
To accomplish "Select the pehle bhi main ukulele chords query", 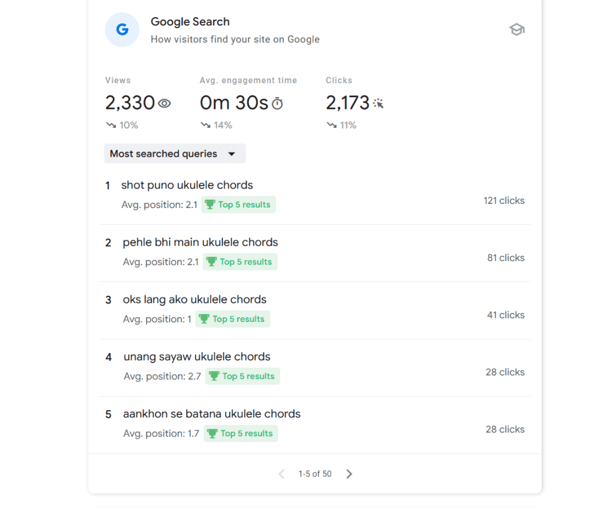I will [200, 242].
